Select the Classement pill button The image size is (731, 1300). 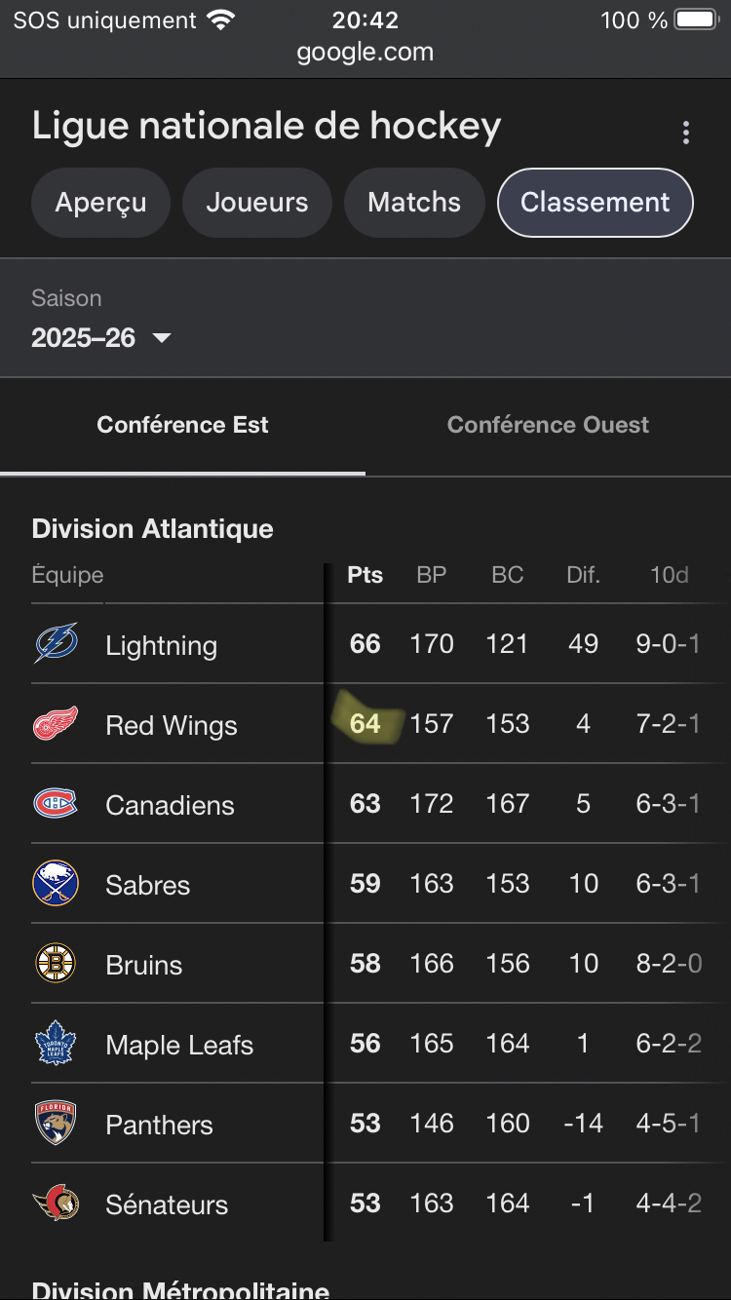coord(595,203)
